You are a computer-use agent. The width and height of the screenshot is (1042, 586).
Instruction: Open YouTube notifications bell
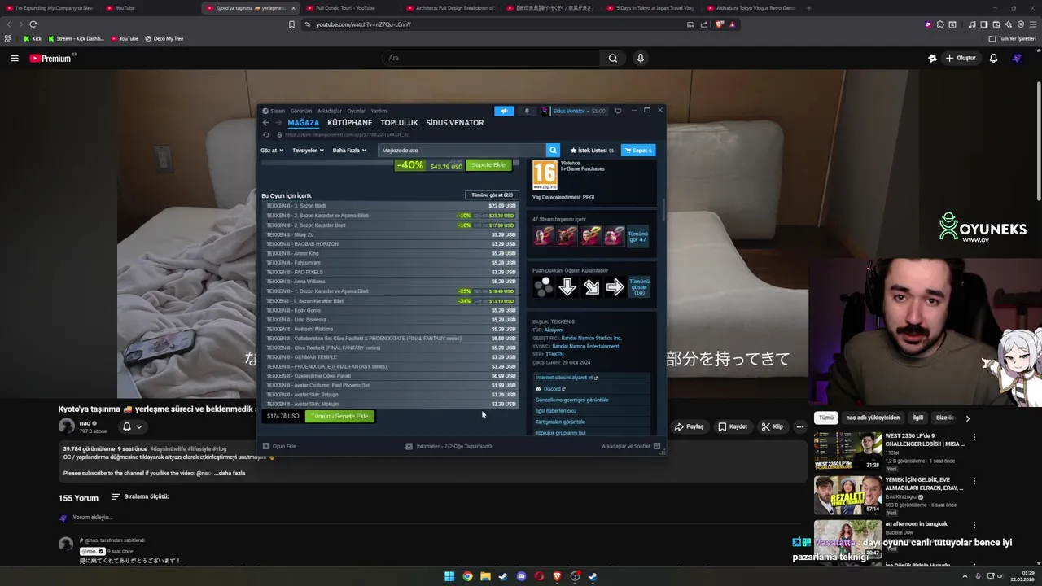tap(993, 58)
